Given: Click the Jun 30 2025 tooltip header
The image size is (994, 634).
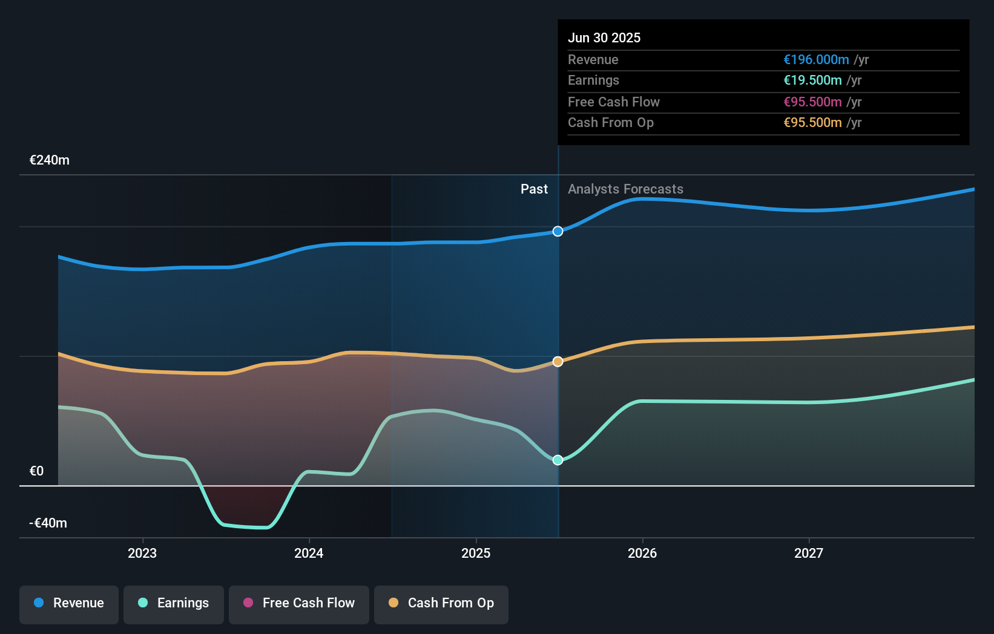Looking at the screenshot, I should pyautogui.click(x=604, y=38).
